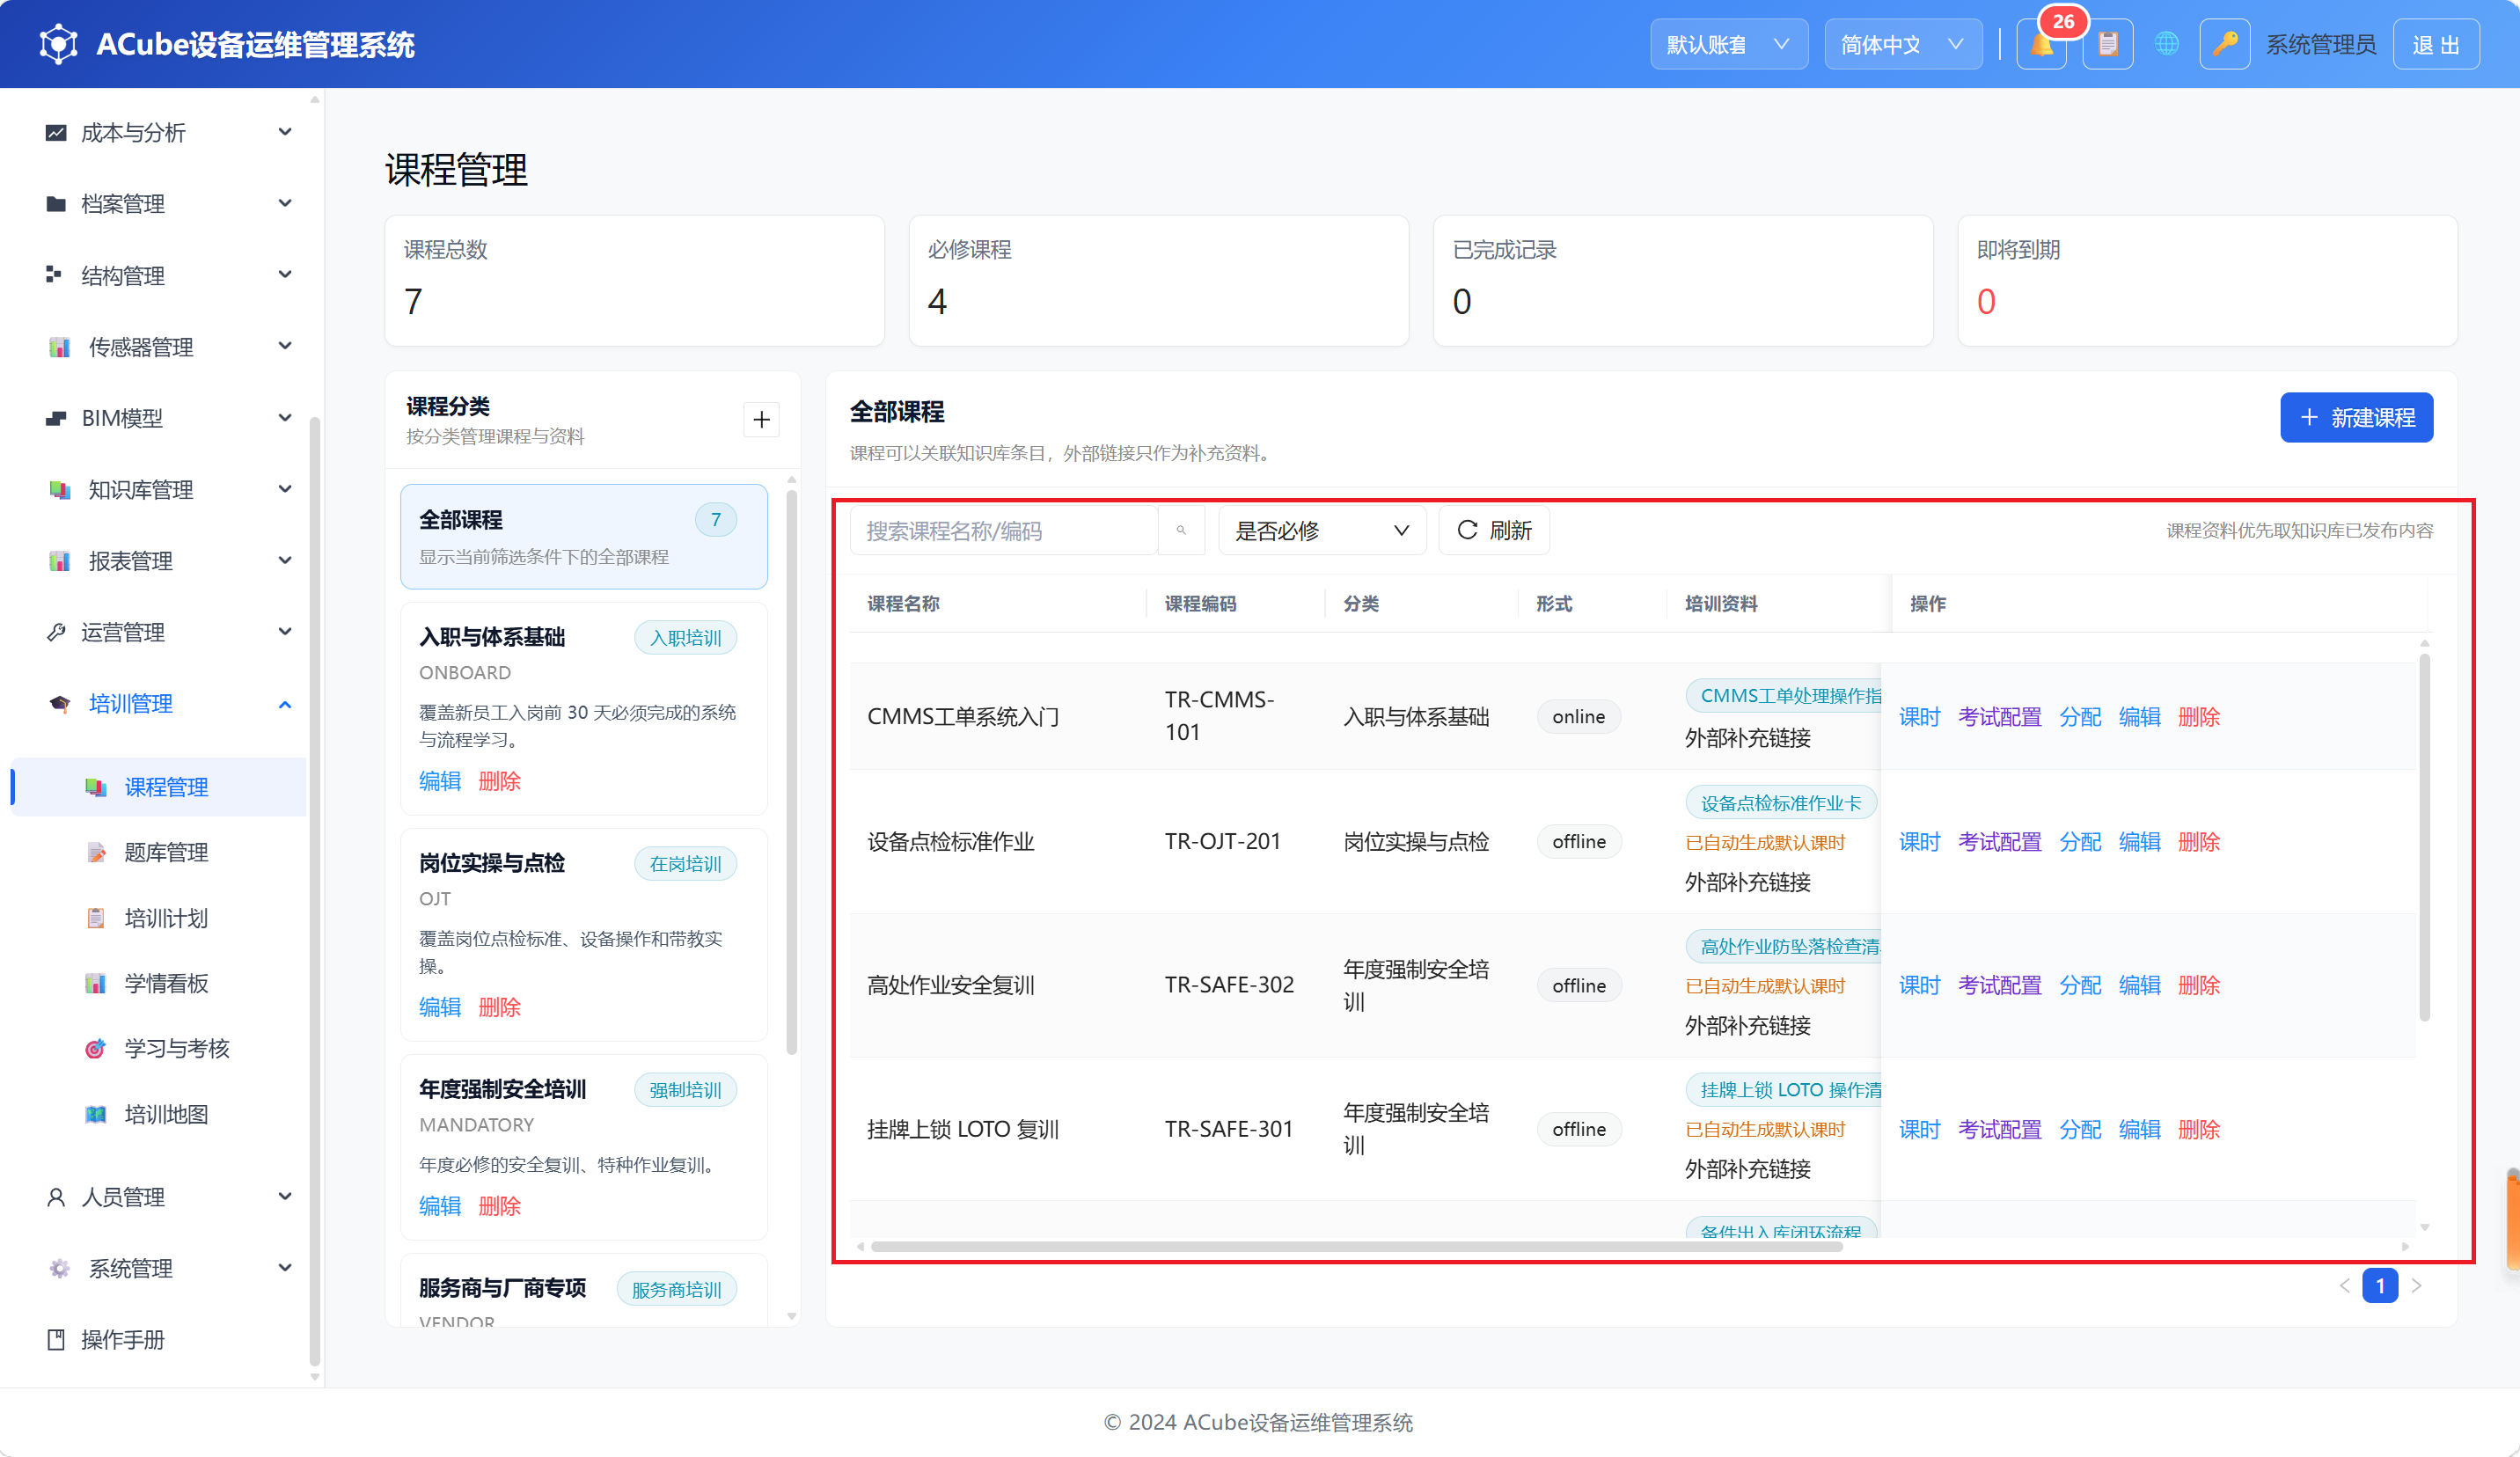This screenshot has height=1457, width=2520.
Task: Click the TR-SAFE-302 course code cell
Action: (1229, 985)
